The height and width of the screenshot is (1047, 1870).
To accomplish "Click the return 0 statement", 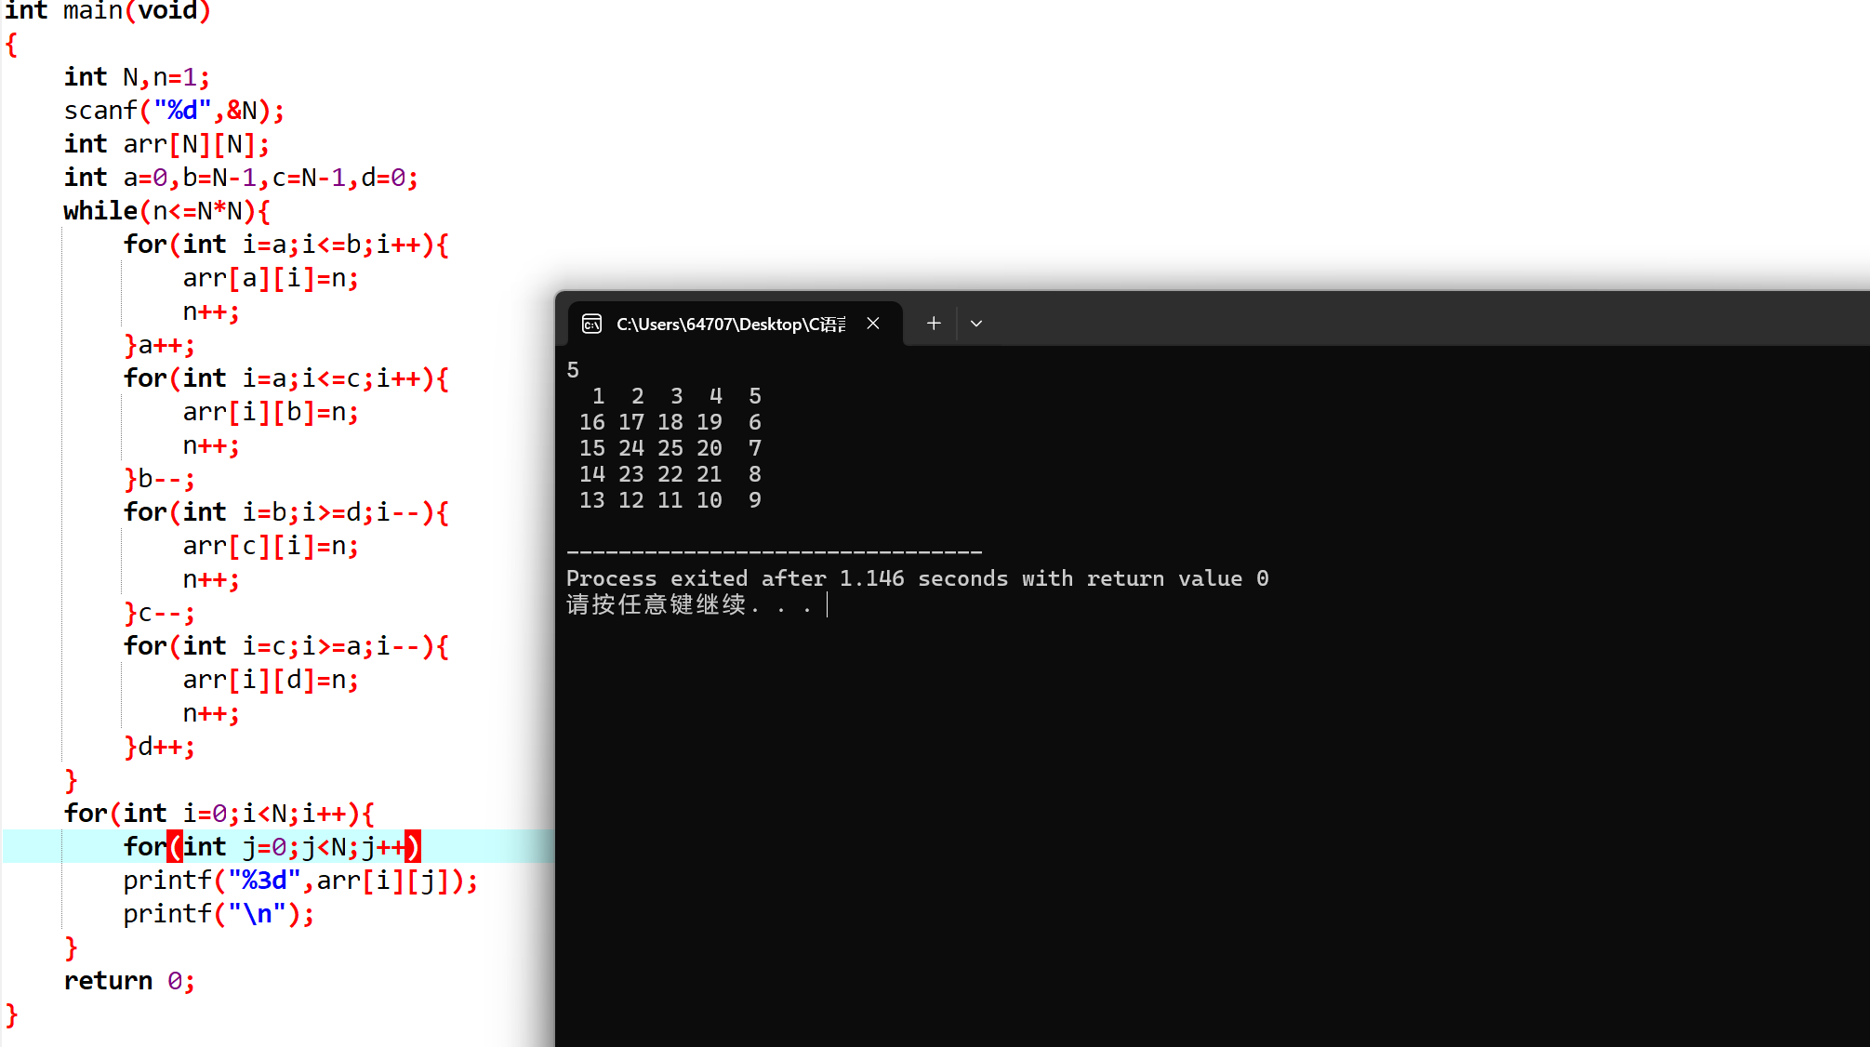I will 129,981.
